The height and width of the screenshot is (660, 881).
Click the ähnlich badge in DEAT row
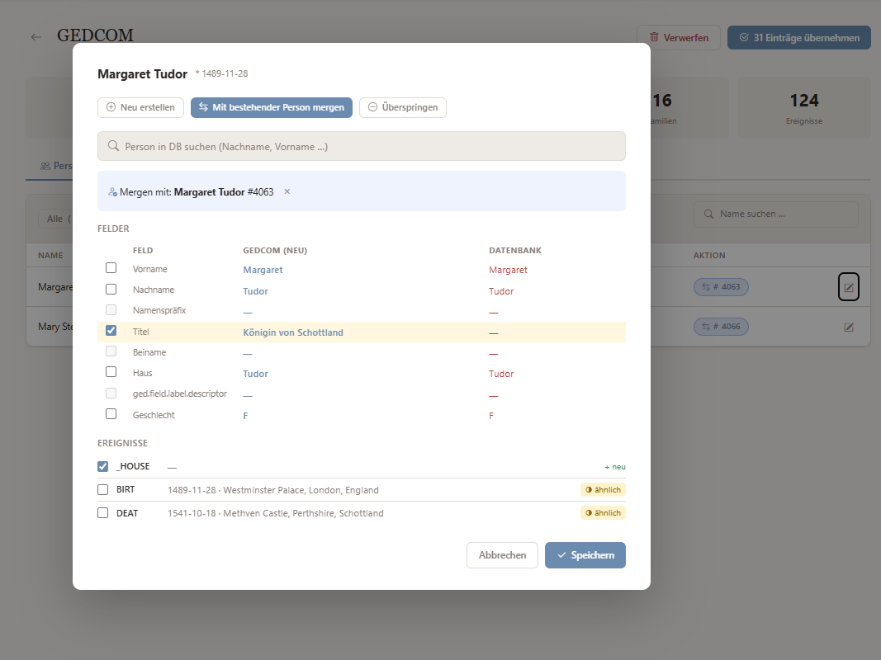click(603, 513)
